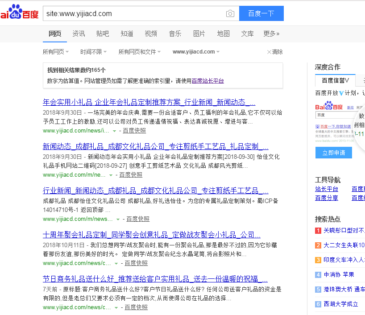Click the blue V icon in 百度开放V计划
This screenshot has height=315, width=365.
[341, 93]
